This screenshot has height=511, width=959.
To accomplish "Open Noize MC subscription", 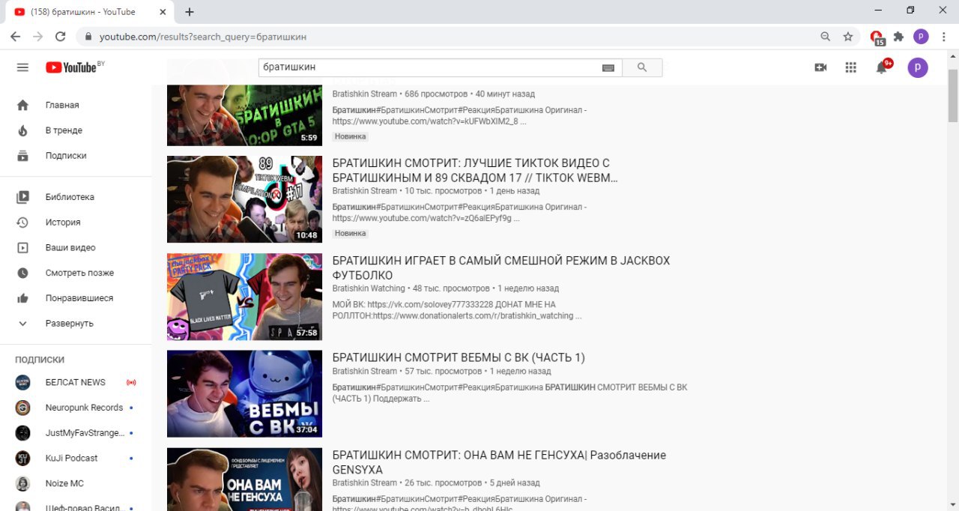I will pyautogui.click(x=76, y=483).
